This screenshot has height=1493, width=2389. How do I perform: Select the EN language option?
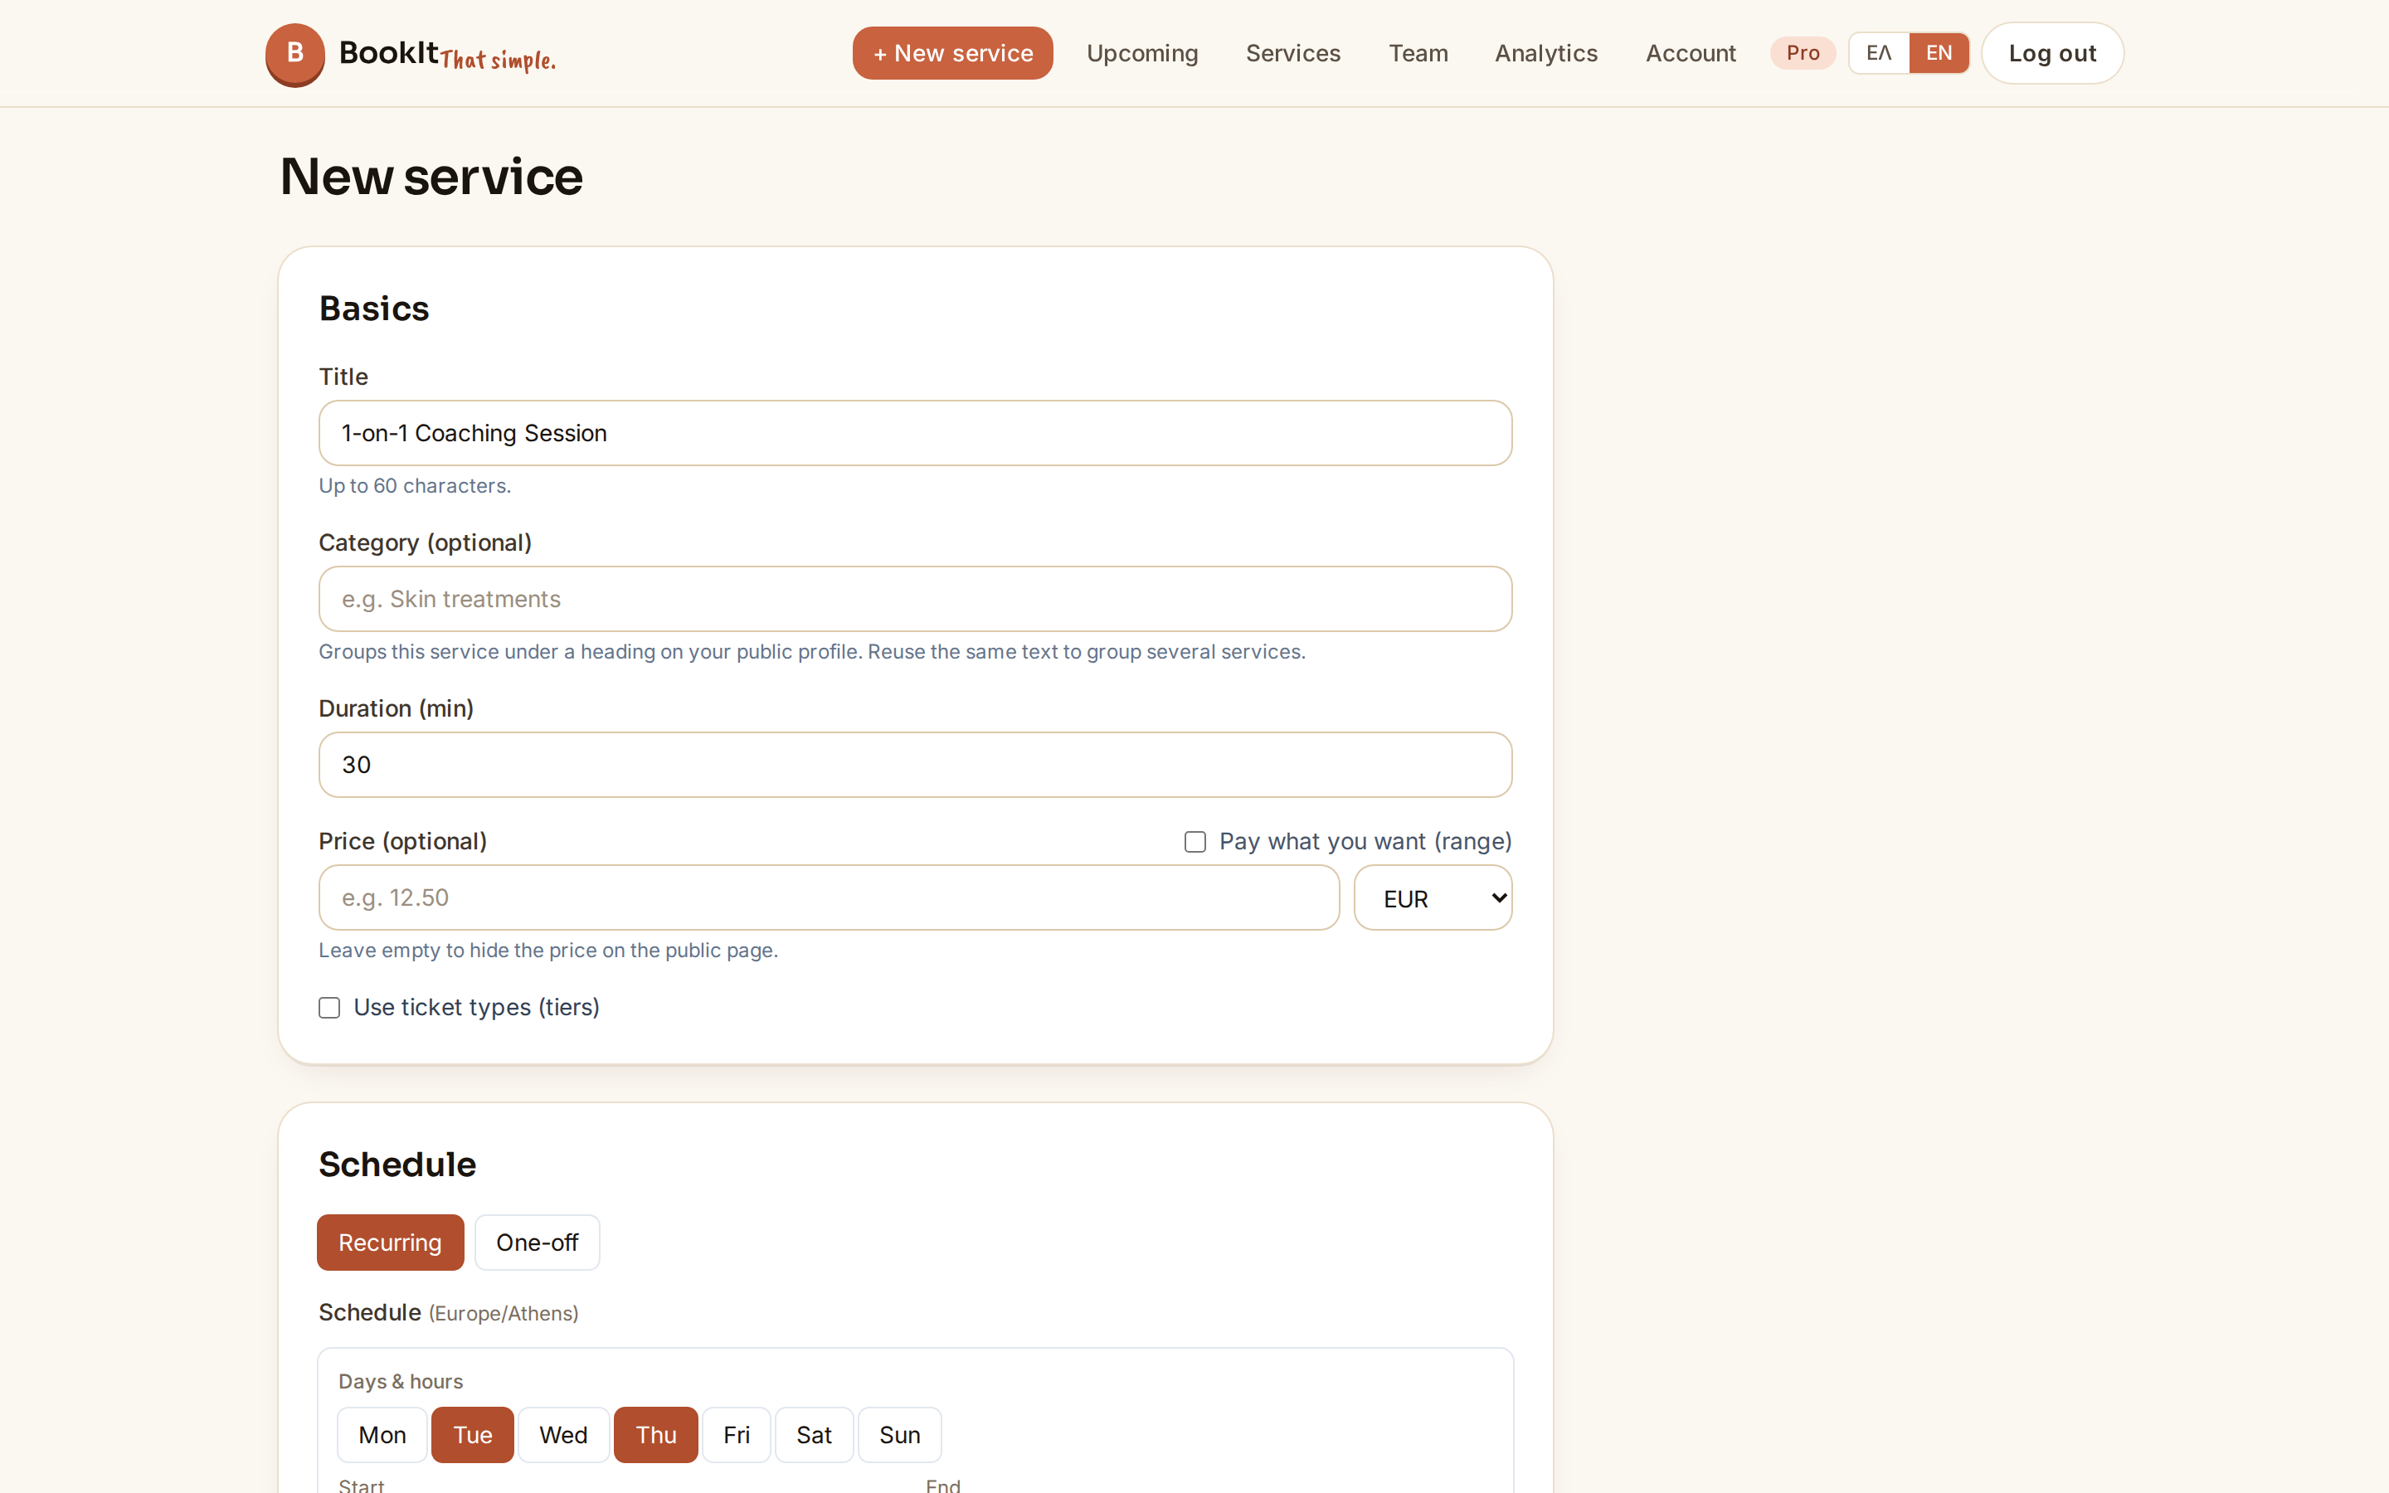pyautogui.click(x=1939, y=53)
